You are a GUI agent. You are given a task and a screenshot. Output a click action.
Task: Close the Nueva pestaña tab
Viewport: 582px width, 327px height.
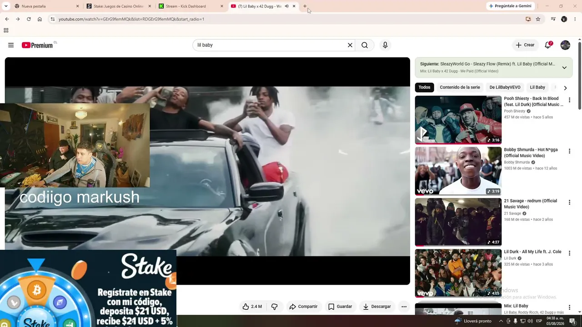tap(77, 6)
